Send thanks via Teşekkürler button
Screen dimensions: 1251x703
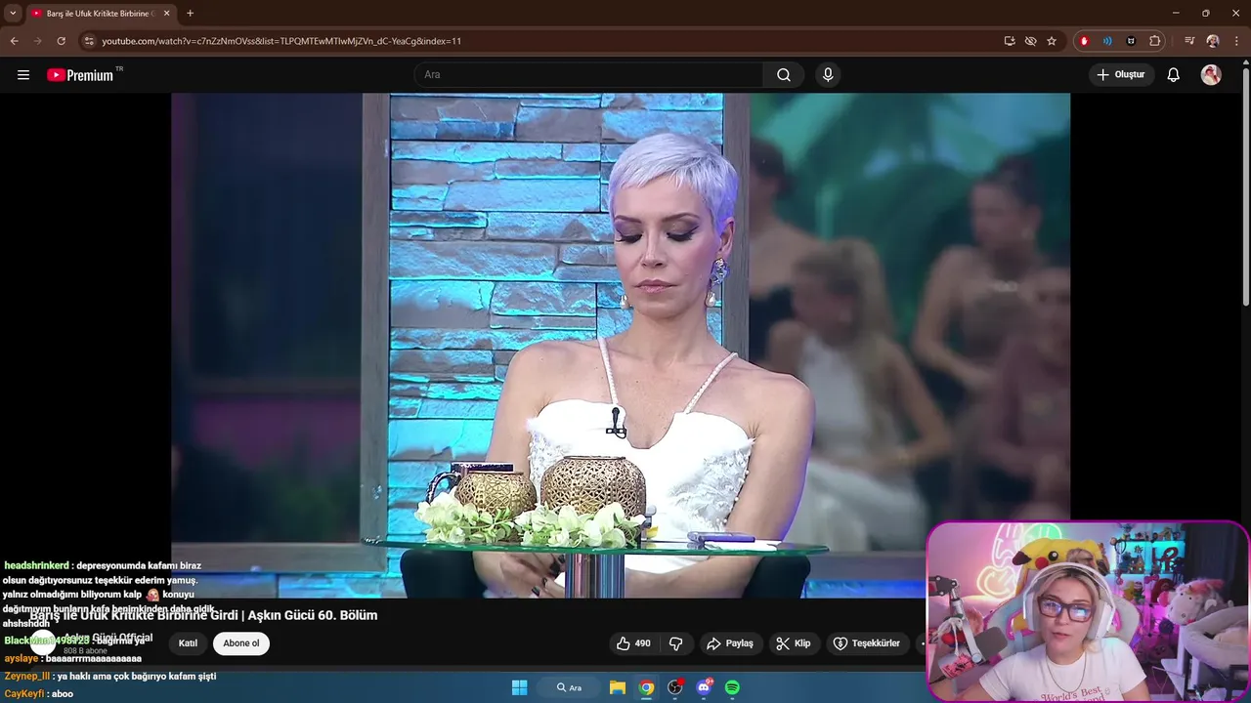point(867,643)
